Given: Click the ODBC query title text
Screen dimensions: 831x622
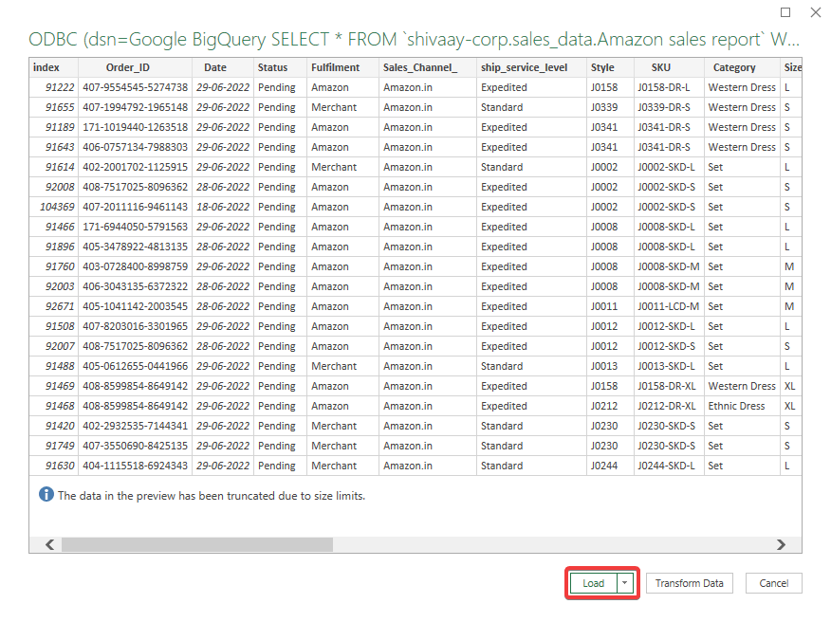Looking at the screenshot, I should [x=414, y=40].
